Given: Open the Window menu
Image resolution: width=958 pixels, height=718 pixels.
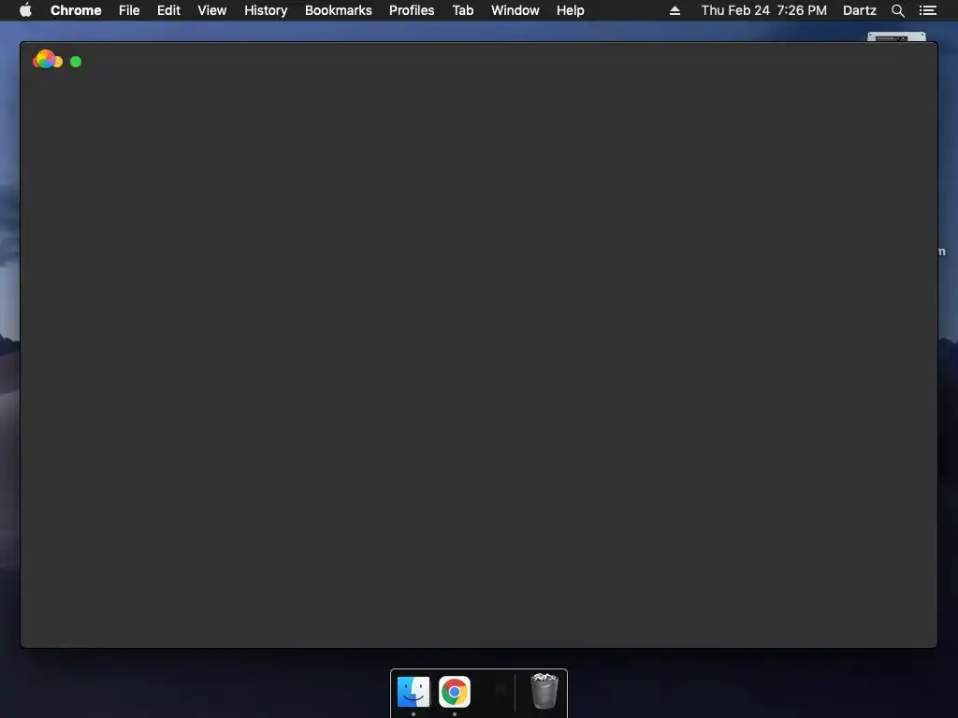Looking at the screenshot, I should (515, 10).
